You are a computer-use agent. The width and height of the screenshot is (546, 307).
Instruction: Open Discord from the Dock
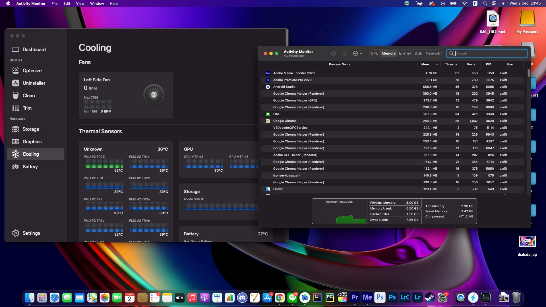[242, 298]
